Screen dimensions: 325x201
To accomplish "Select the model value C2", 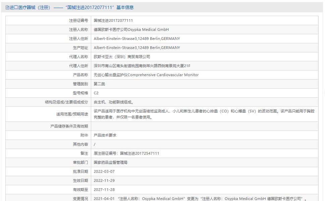I will [x=96, y=93].
